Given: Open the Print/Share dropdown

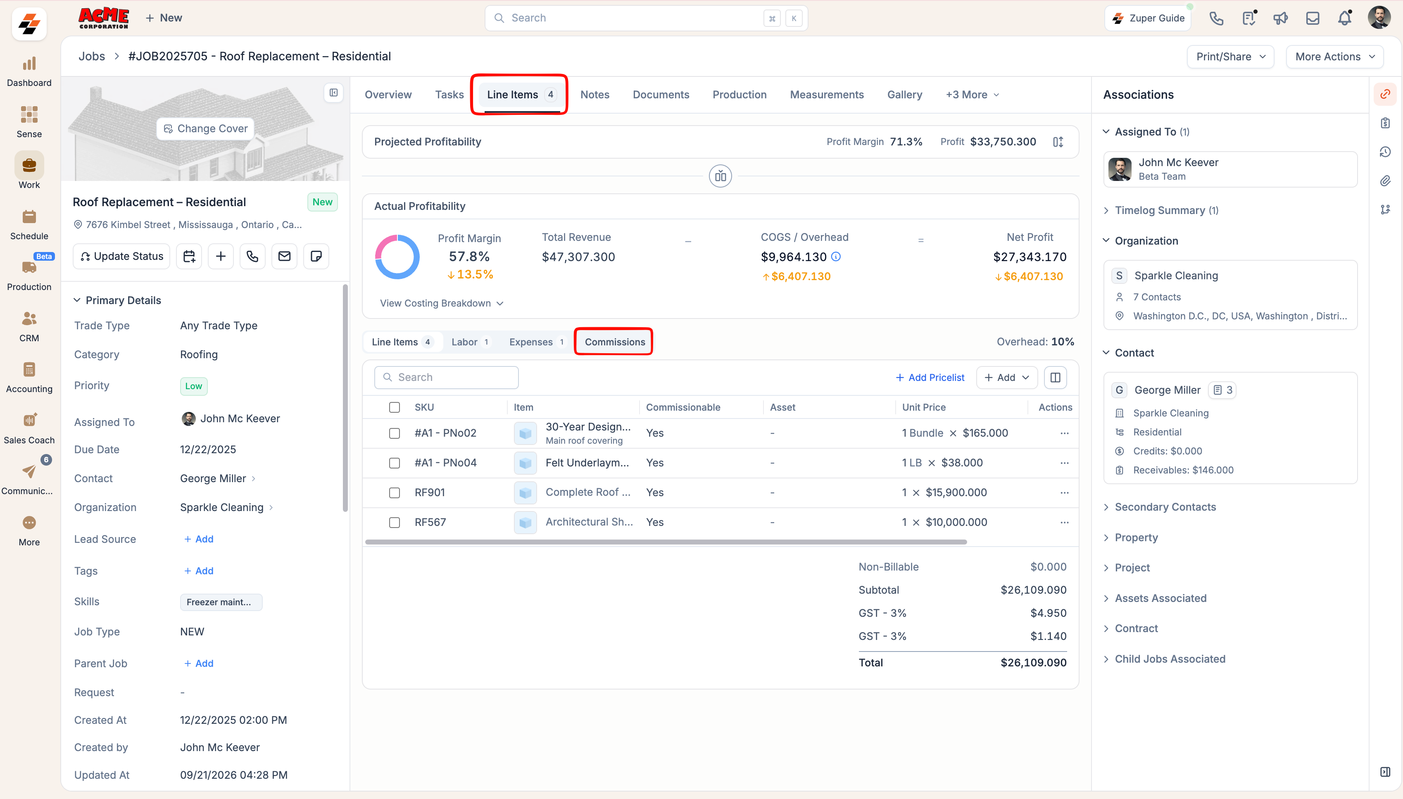Looking at the screenshot, I should (1230, 57).
